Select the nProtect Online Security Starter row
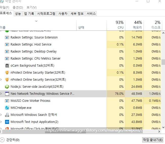Viewport: 165px width, 144px height. point(81,73)
